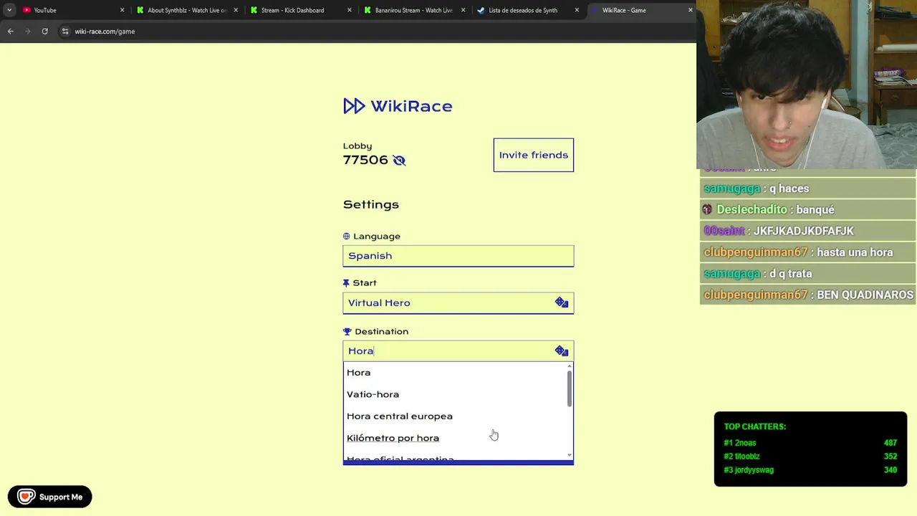Click chat message 'BEN QUADINAROS'

(x=865, y=295)
